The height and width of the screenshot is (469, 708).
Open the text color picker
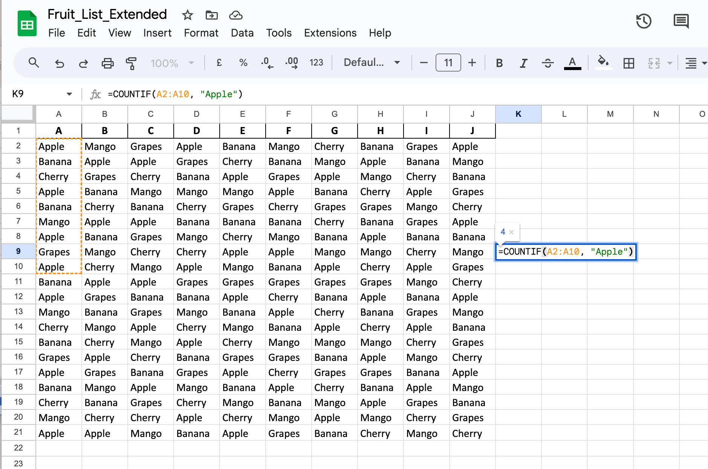[572, 63]
